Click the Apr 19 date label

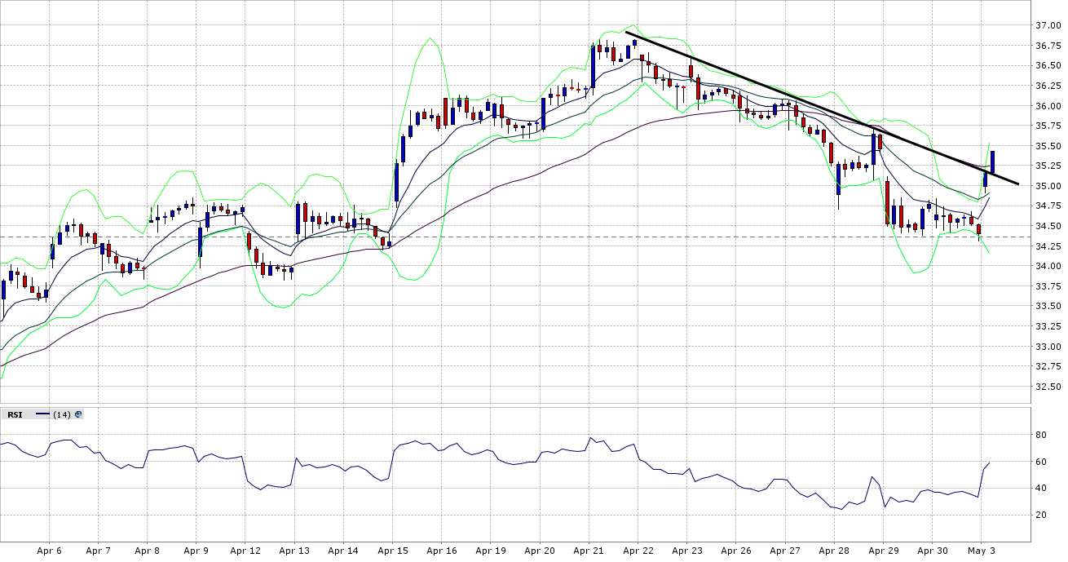click(x=490, y=551)
